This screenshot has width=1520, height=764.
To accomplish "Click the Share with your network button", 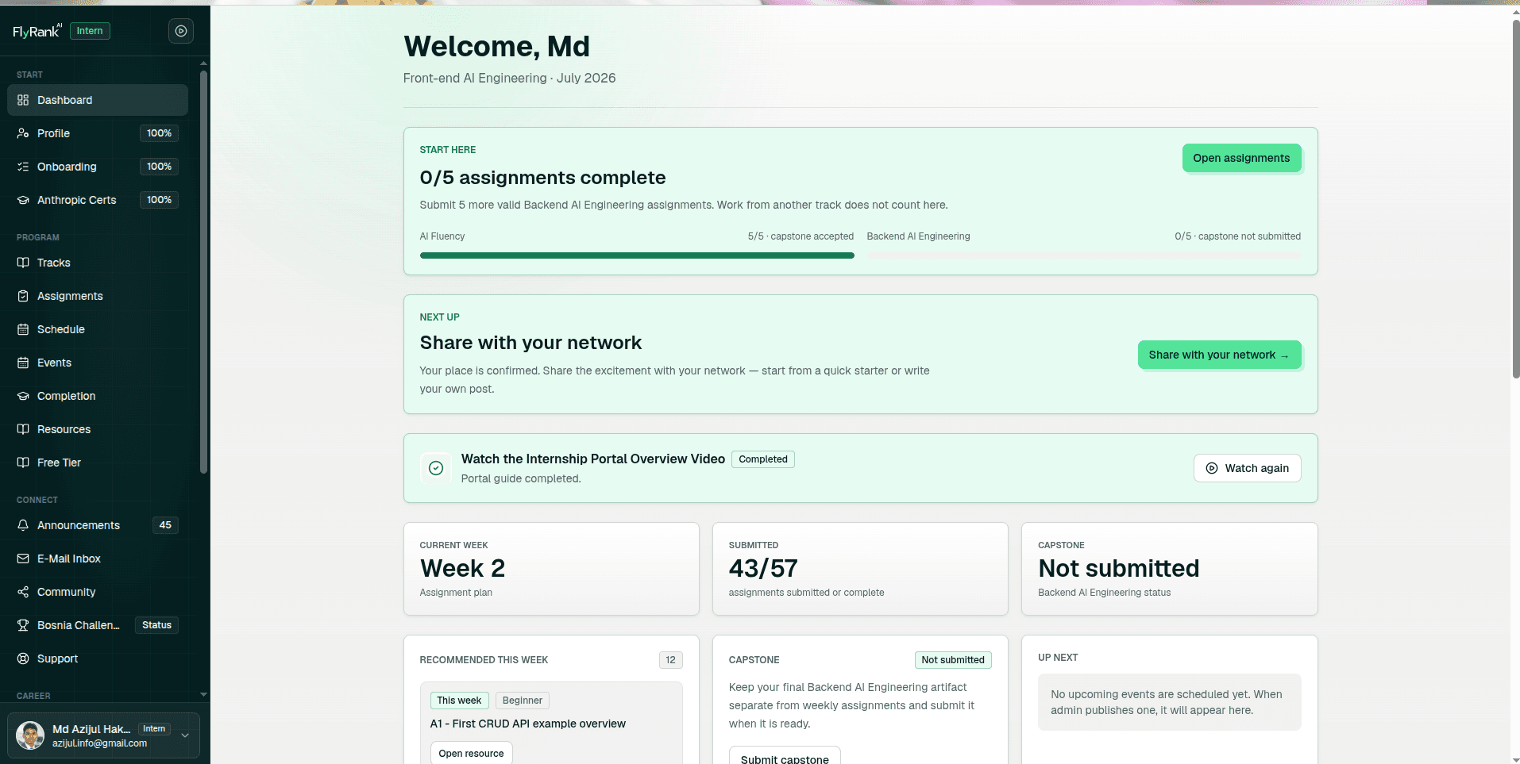I will coord(1219,355).
